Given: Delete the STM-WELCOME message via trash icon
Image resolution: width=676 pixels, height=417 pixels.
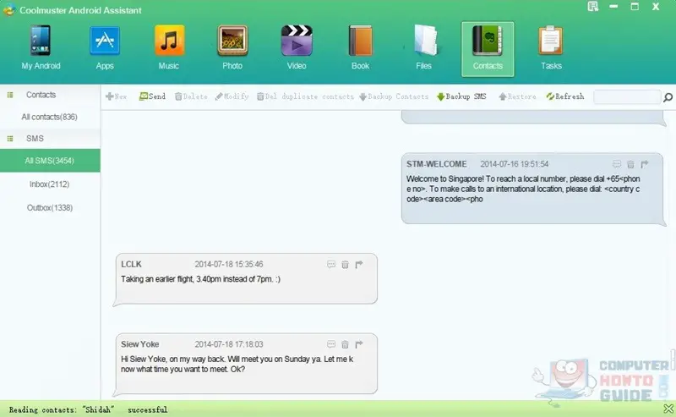Looking at the screenshot, I should [x=630, y=164].
